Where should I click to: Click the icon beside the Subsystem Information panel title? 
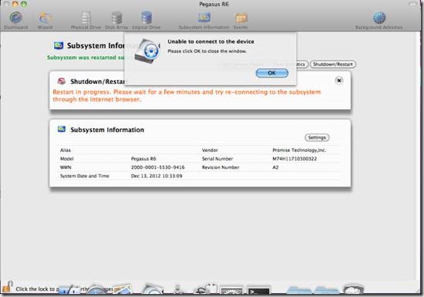62,129
